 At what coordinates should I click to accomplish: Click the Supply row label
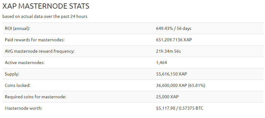click(x=12, y=74)
